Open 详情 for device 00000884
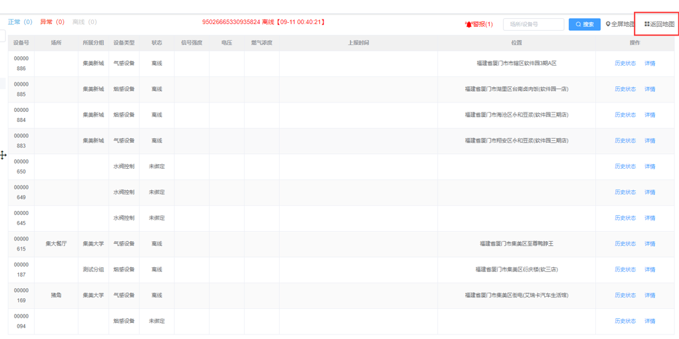This screenshot has width=679, height=339. 649,115
